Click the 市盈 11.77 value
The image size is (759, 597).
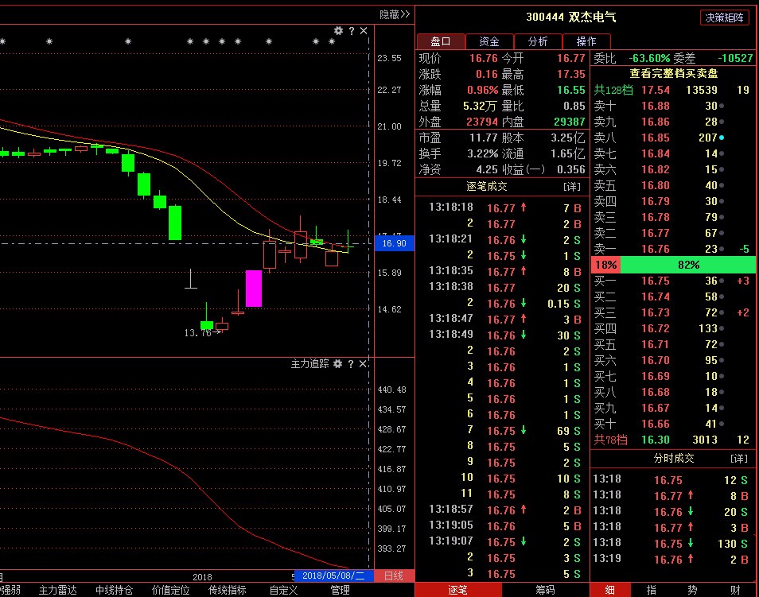[x=483, y=138]
